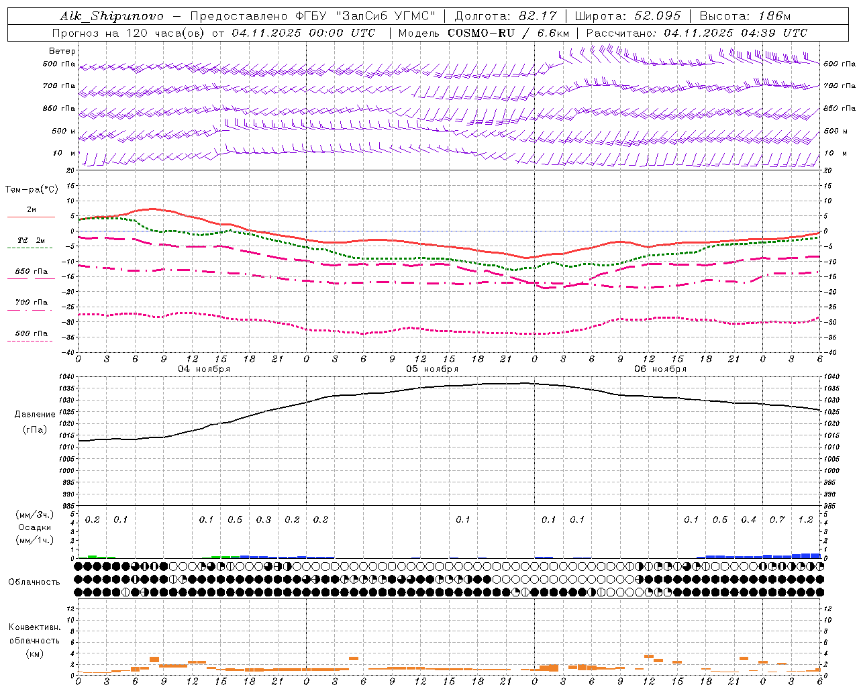The image size is (859, 687).
Task: Click the 0.4 precipitation value
Action: coord(748,520)
